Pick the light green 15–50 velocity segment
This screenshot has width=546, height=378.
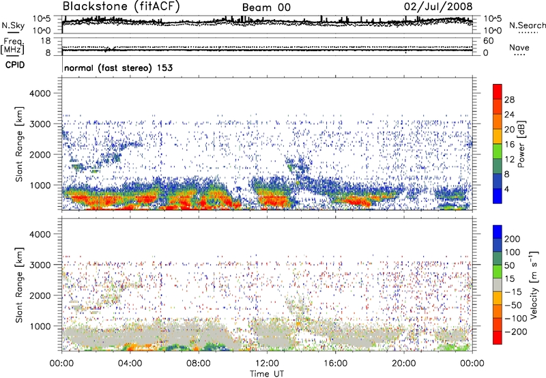click(498, 272)
